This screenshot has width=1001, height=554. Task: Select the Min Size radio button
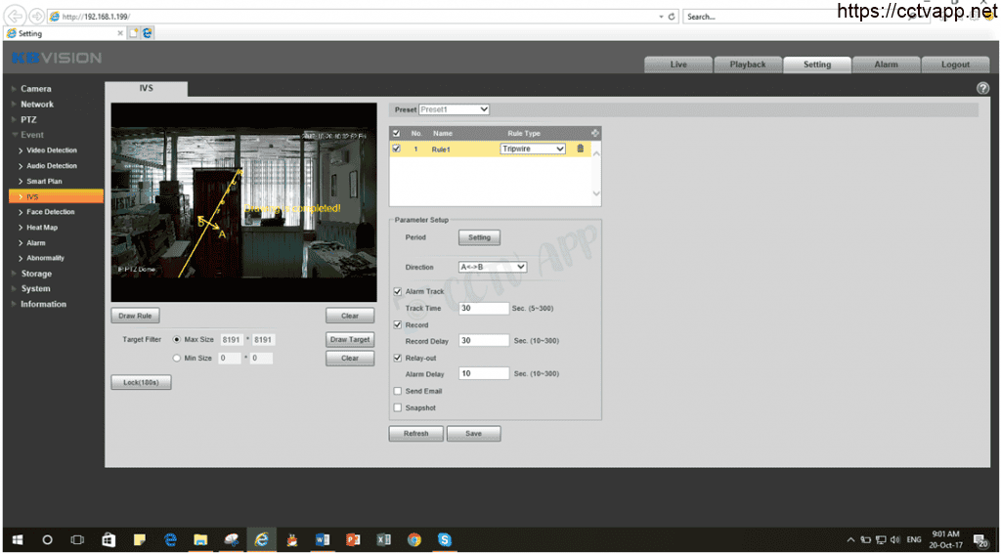tap(177, 359)
